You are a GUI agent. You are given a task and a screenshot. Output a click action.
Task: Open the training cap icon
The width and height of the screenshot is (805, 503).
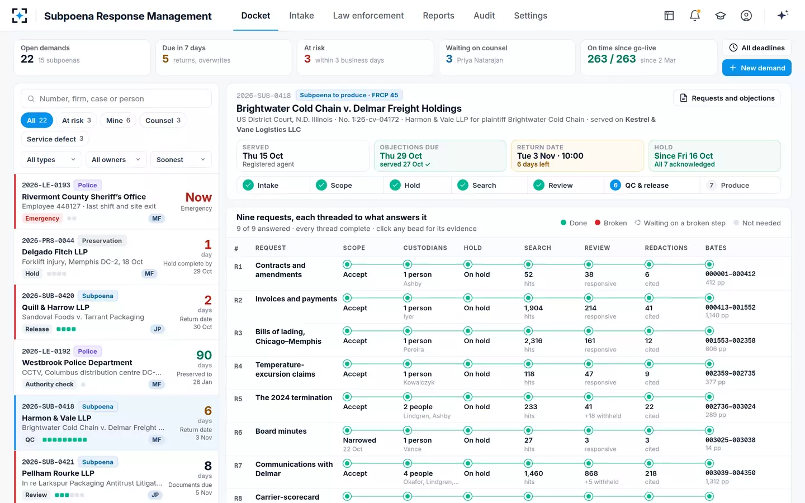tap(721, 16)
